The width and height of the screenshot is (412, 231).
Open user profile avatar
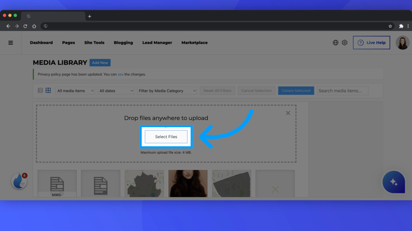point(402,43)
